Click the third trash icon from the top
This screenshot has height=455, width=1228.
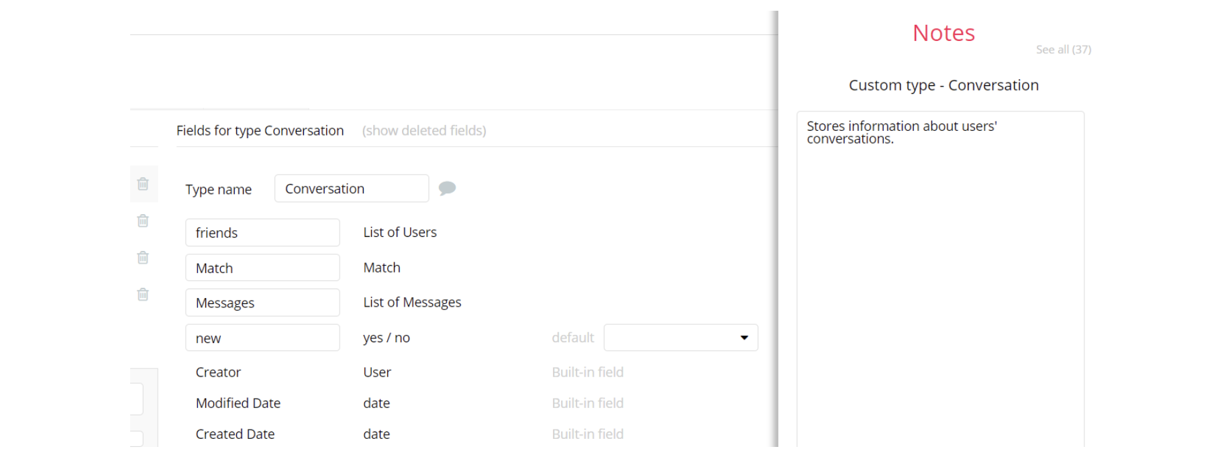143,258
